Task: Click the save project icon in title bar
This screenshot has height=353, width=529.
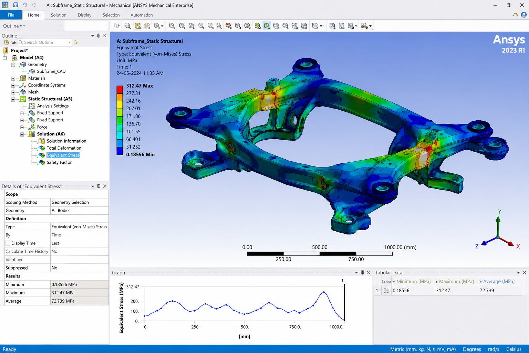Action: [15, 5]
